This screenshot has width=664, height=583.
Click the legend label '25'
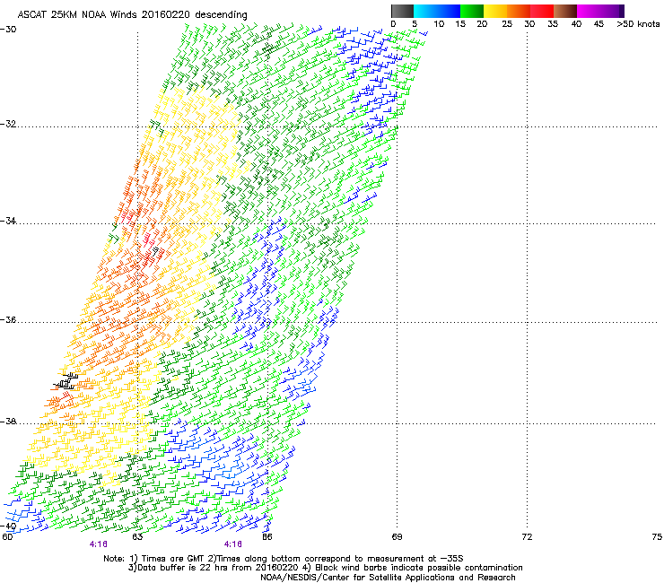point(507,24)
